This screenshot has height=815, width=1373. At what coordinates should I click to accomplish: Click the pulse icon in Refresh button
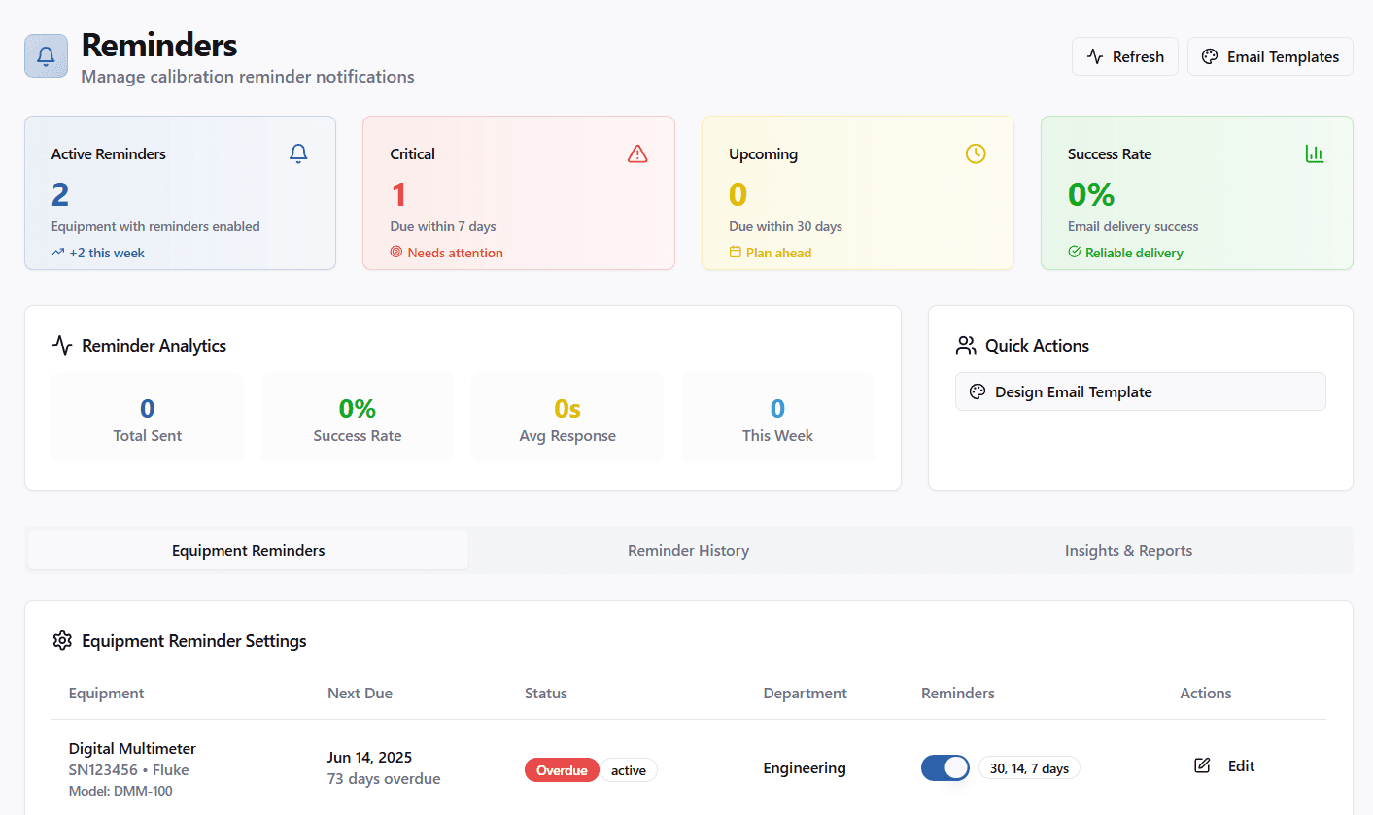(1095, 56)
